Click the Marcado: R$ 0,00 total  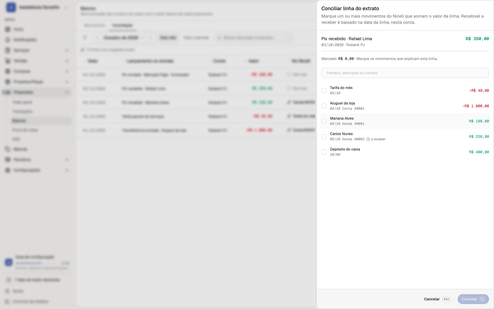point(338,59)
